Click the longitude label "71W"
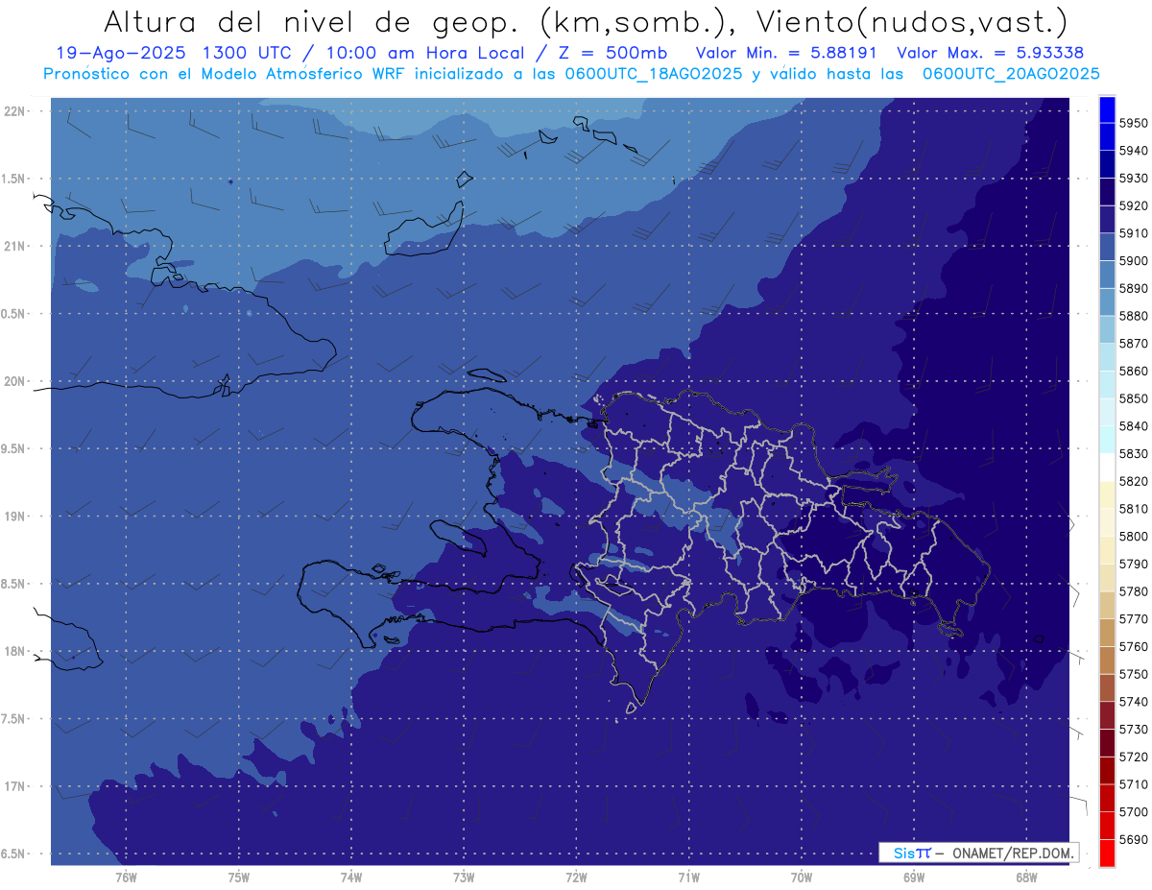 [688, 878]
